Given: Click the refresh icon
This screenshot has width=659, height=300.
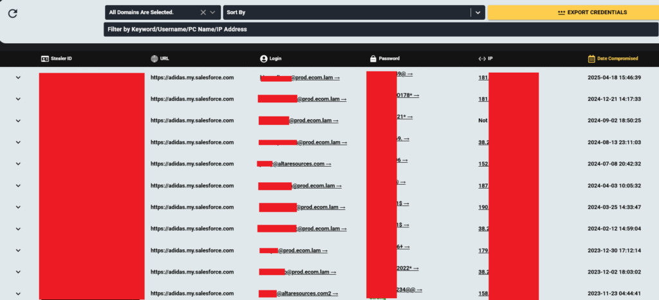Looking at the screenshot, I should tap(13, 14).
